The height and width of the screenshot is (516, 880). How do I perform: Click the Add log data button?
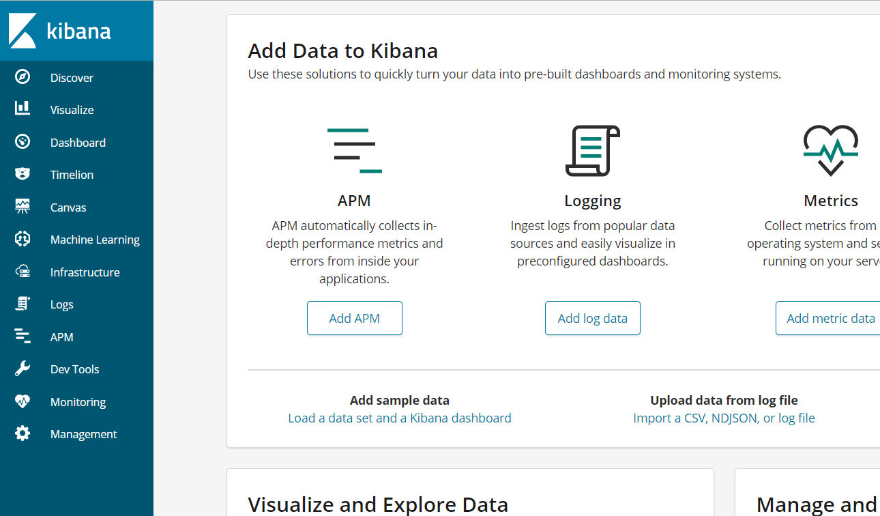(592, 318)
